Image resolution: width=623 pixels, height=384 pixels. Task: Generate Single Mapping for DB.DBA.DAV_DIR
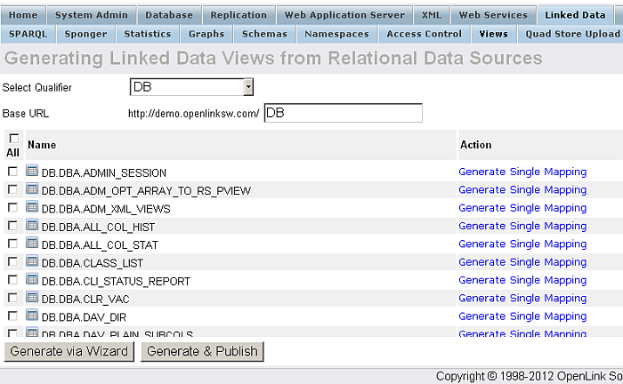(x=522, y=316)
